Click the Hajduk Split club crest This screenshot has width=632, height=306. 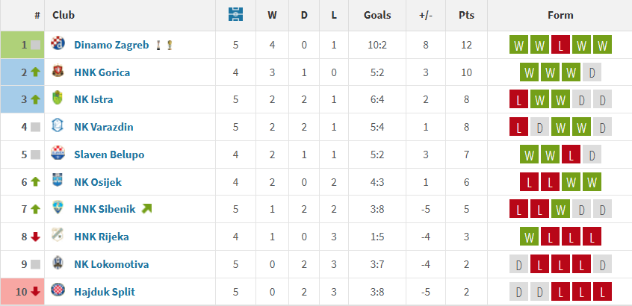[58, 290]
